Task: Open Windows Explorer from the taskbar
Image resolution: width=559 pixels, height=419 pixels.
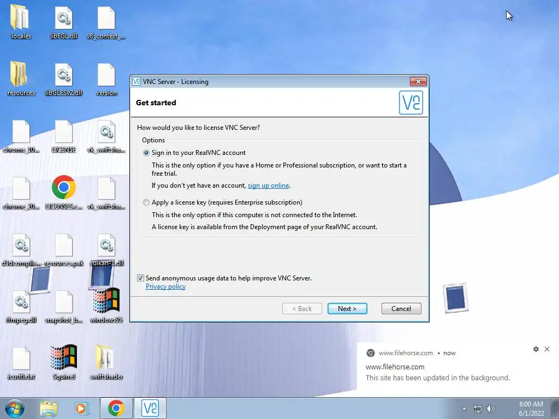Action: (49, 409)
